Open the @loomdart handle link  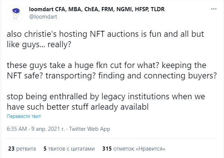tap(43, 17)
